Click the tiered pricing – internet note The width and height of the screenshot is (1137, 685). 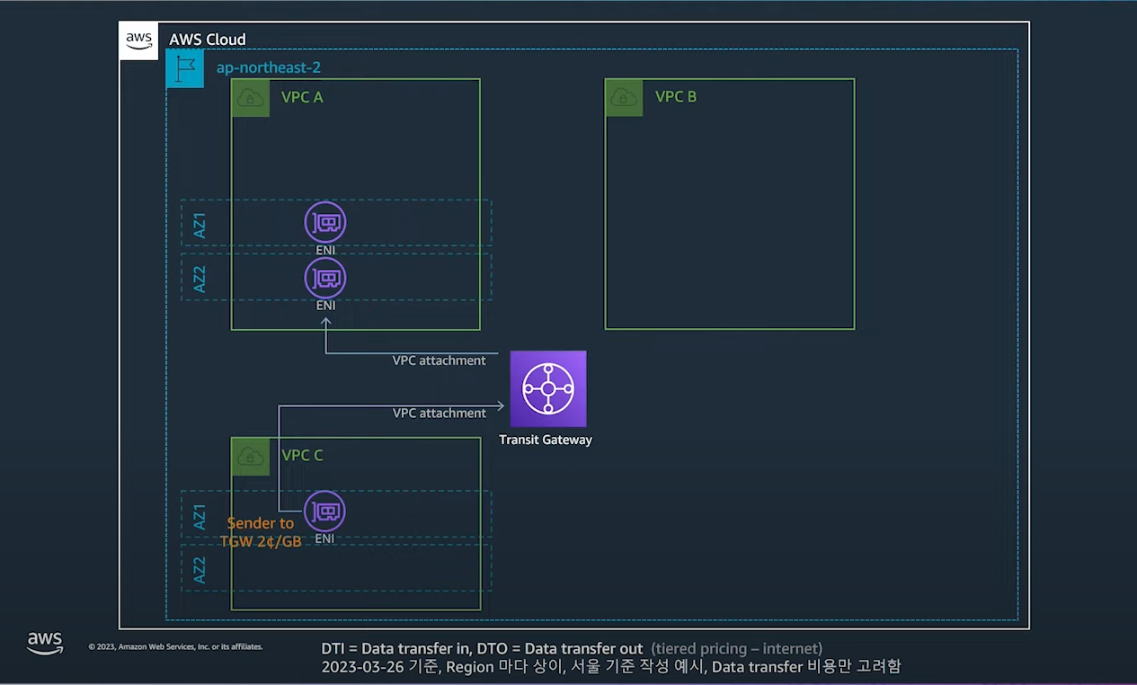[737, 648]
